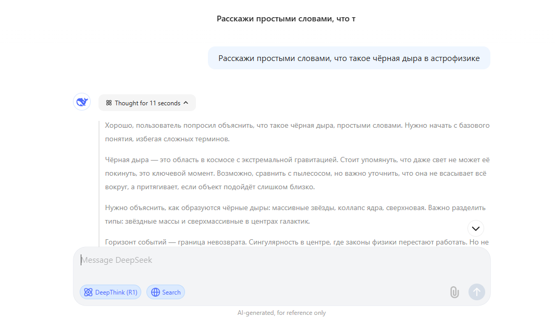Click the paperclip attach file icon
The image size is (555, 318).
454,292
